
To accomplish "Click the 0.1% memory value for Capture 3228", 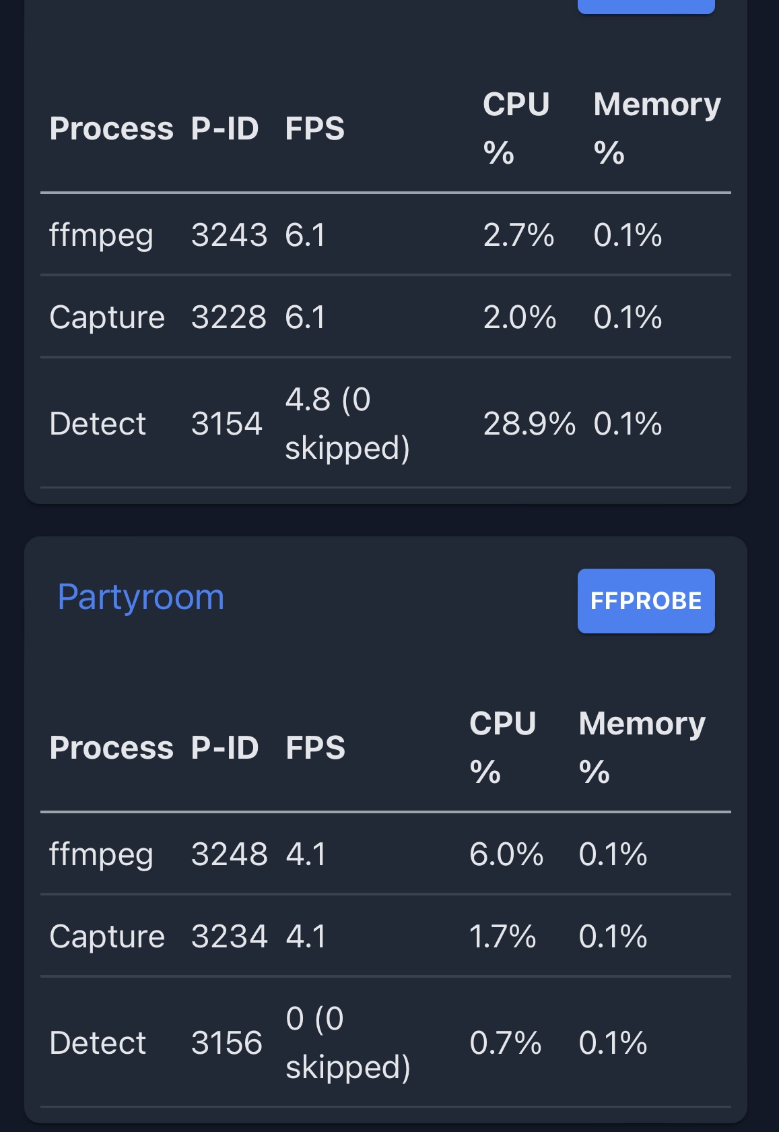I will coord(628,315).
